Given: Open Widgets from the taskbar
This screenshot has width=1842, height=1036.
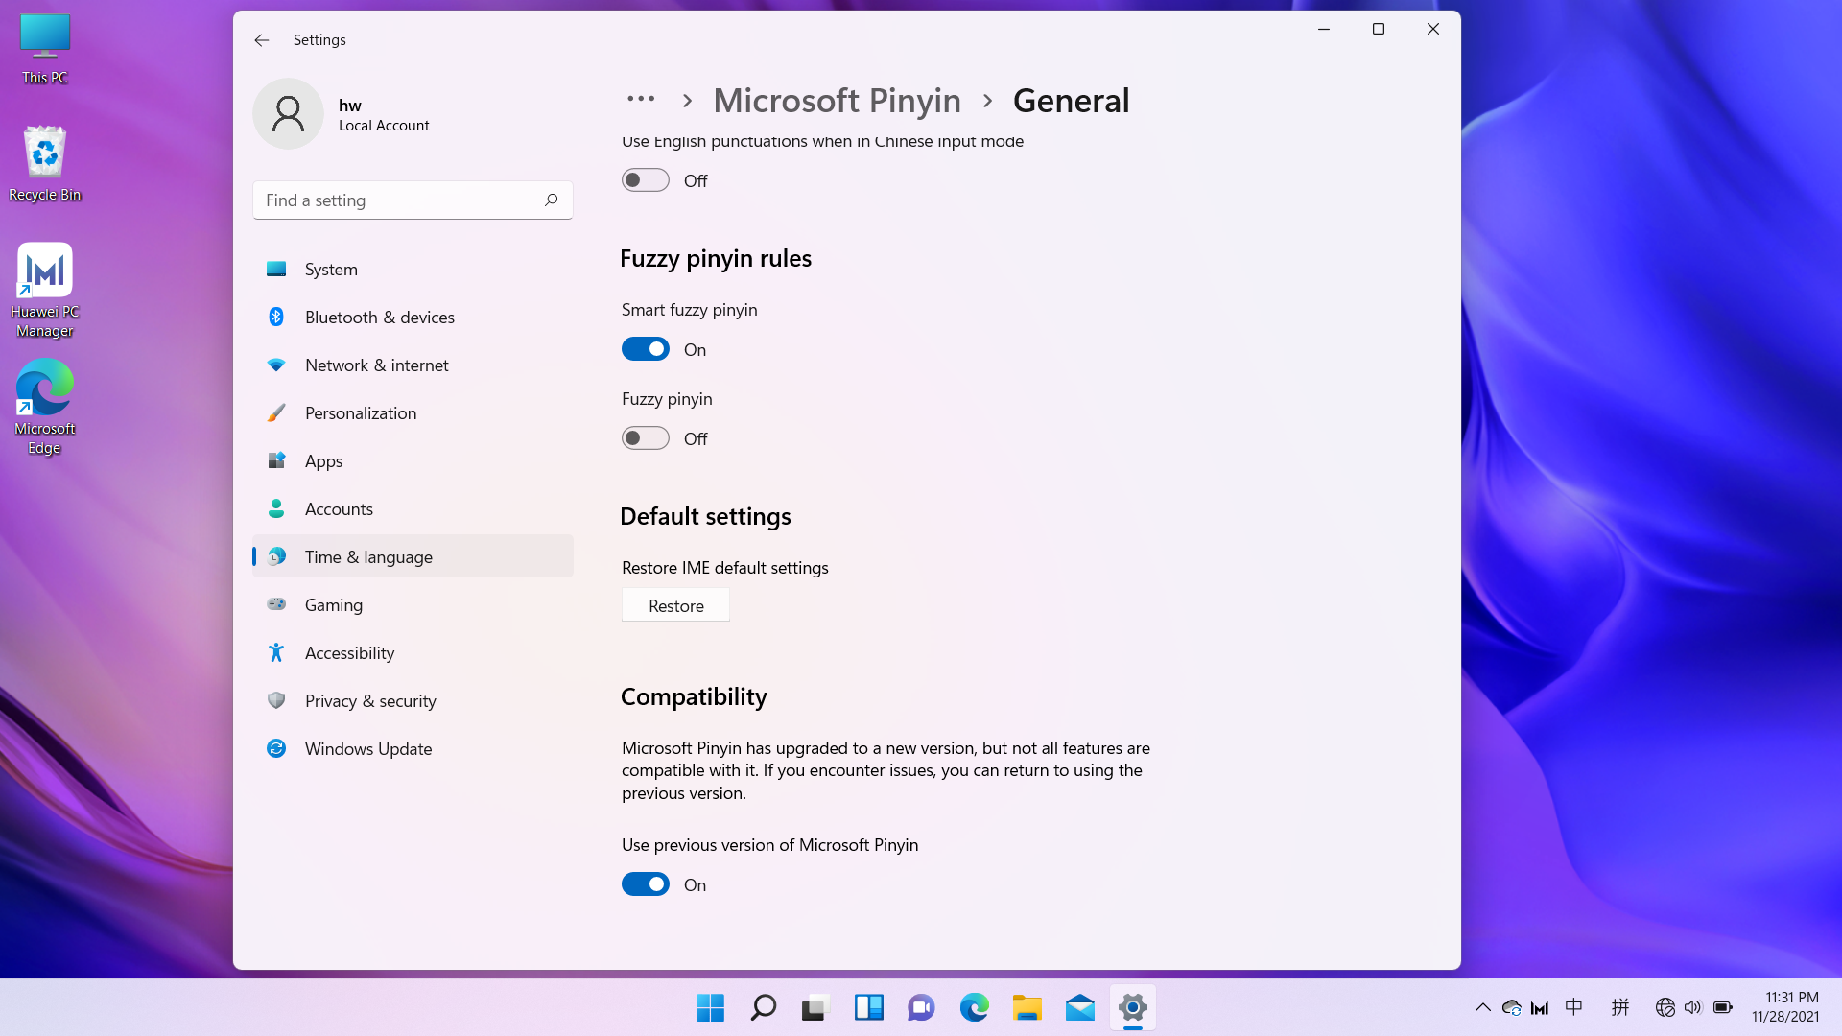Looking at the screenshot, I should coord(868,1007).
